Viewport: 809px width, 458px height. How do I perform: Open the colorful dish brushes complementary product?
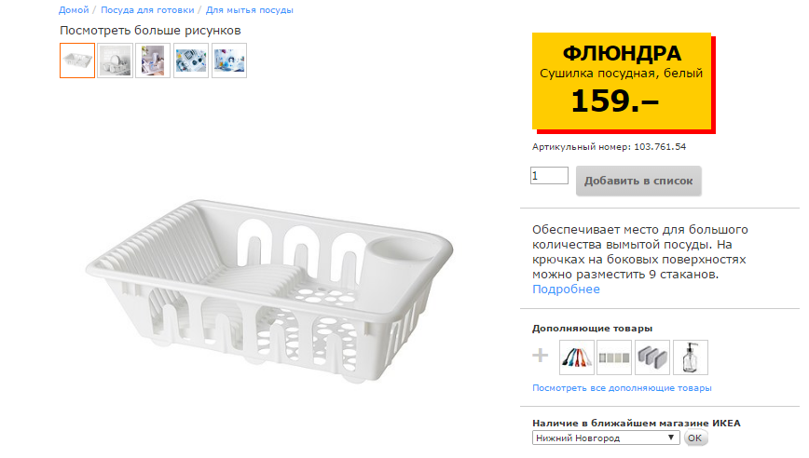[577, 357]
